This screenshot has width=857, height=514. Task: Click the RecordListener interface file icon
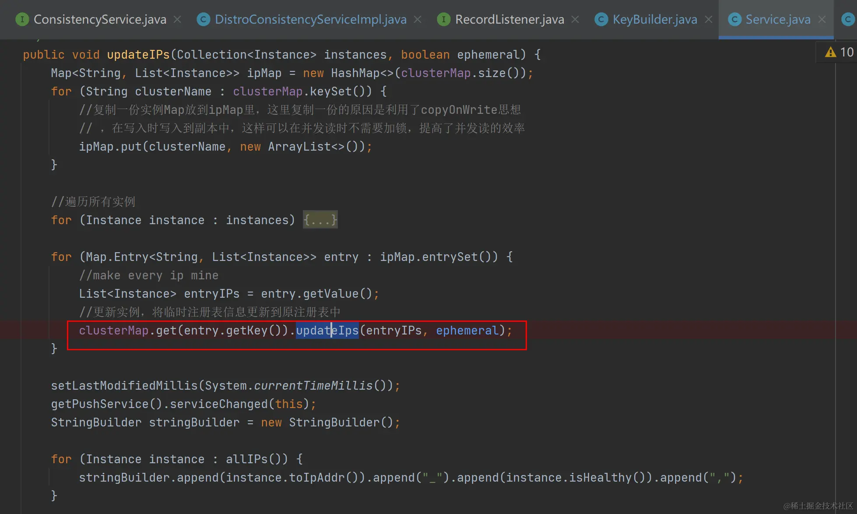443,19
